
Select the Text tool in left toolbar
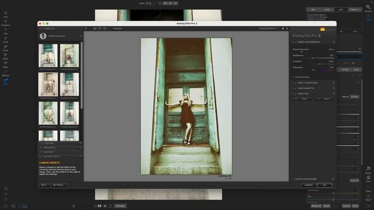pos(5,31)
